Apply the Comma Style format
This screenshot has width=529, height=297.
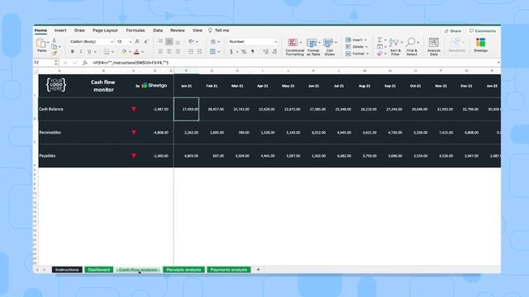[x=253, y=51]
